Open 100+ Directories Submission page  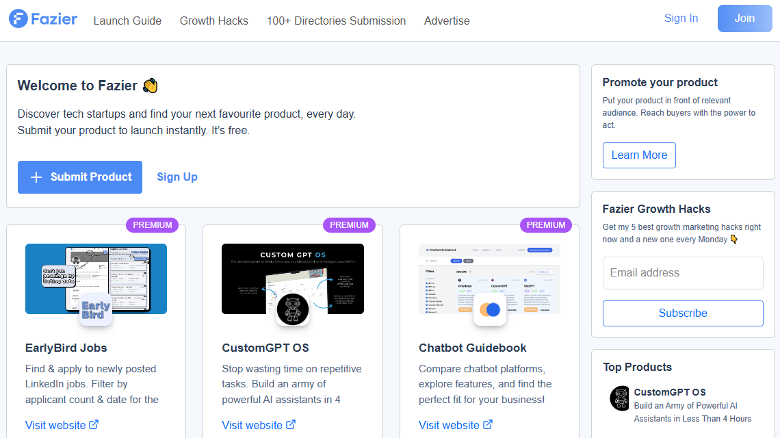[x=336, y=21]
